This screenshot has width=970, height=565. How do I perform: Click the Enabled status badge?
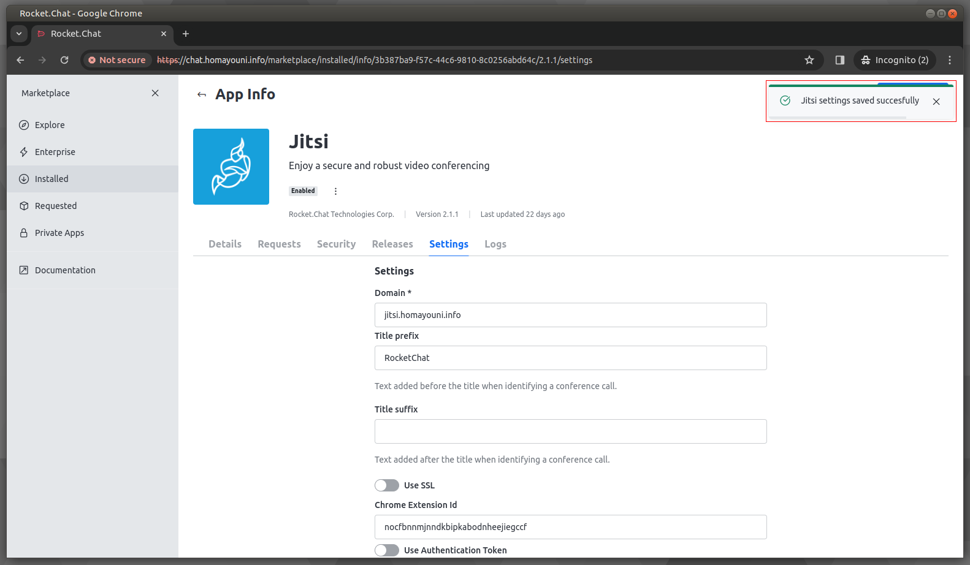[303, 191]
